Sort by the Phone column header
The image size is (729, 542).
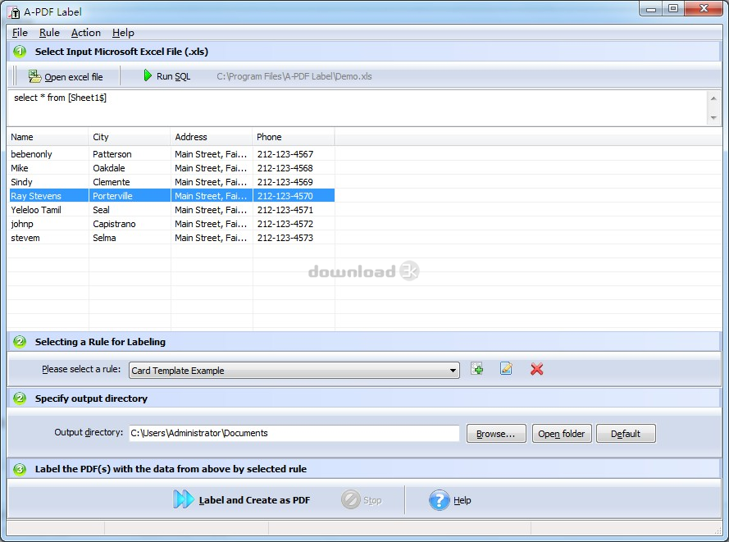click(x=294, y=137)
